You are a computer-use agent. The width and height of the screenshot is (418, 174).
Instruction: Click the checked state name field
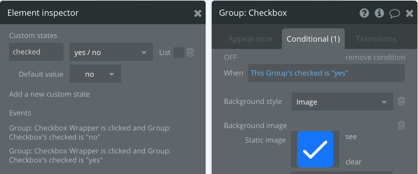tap(36, 52)
